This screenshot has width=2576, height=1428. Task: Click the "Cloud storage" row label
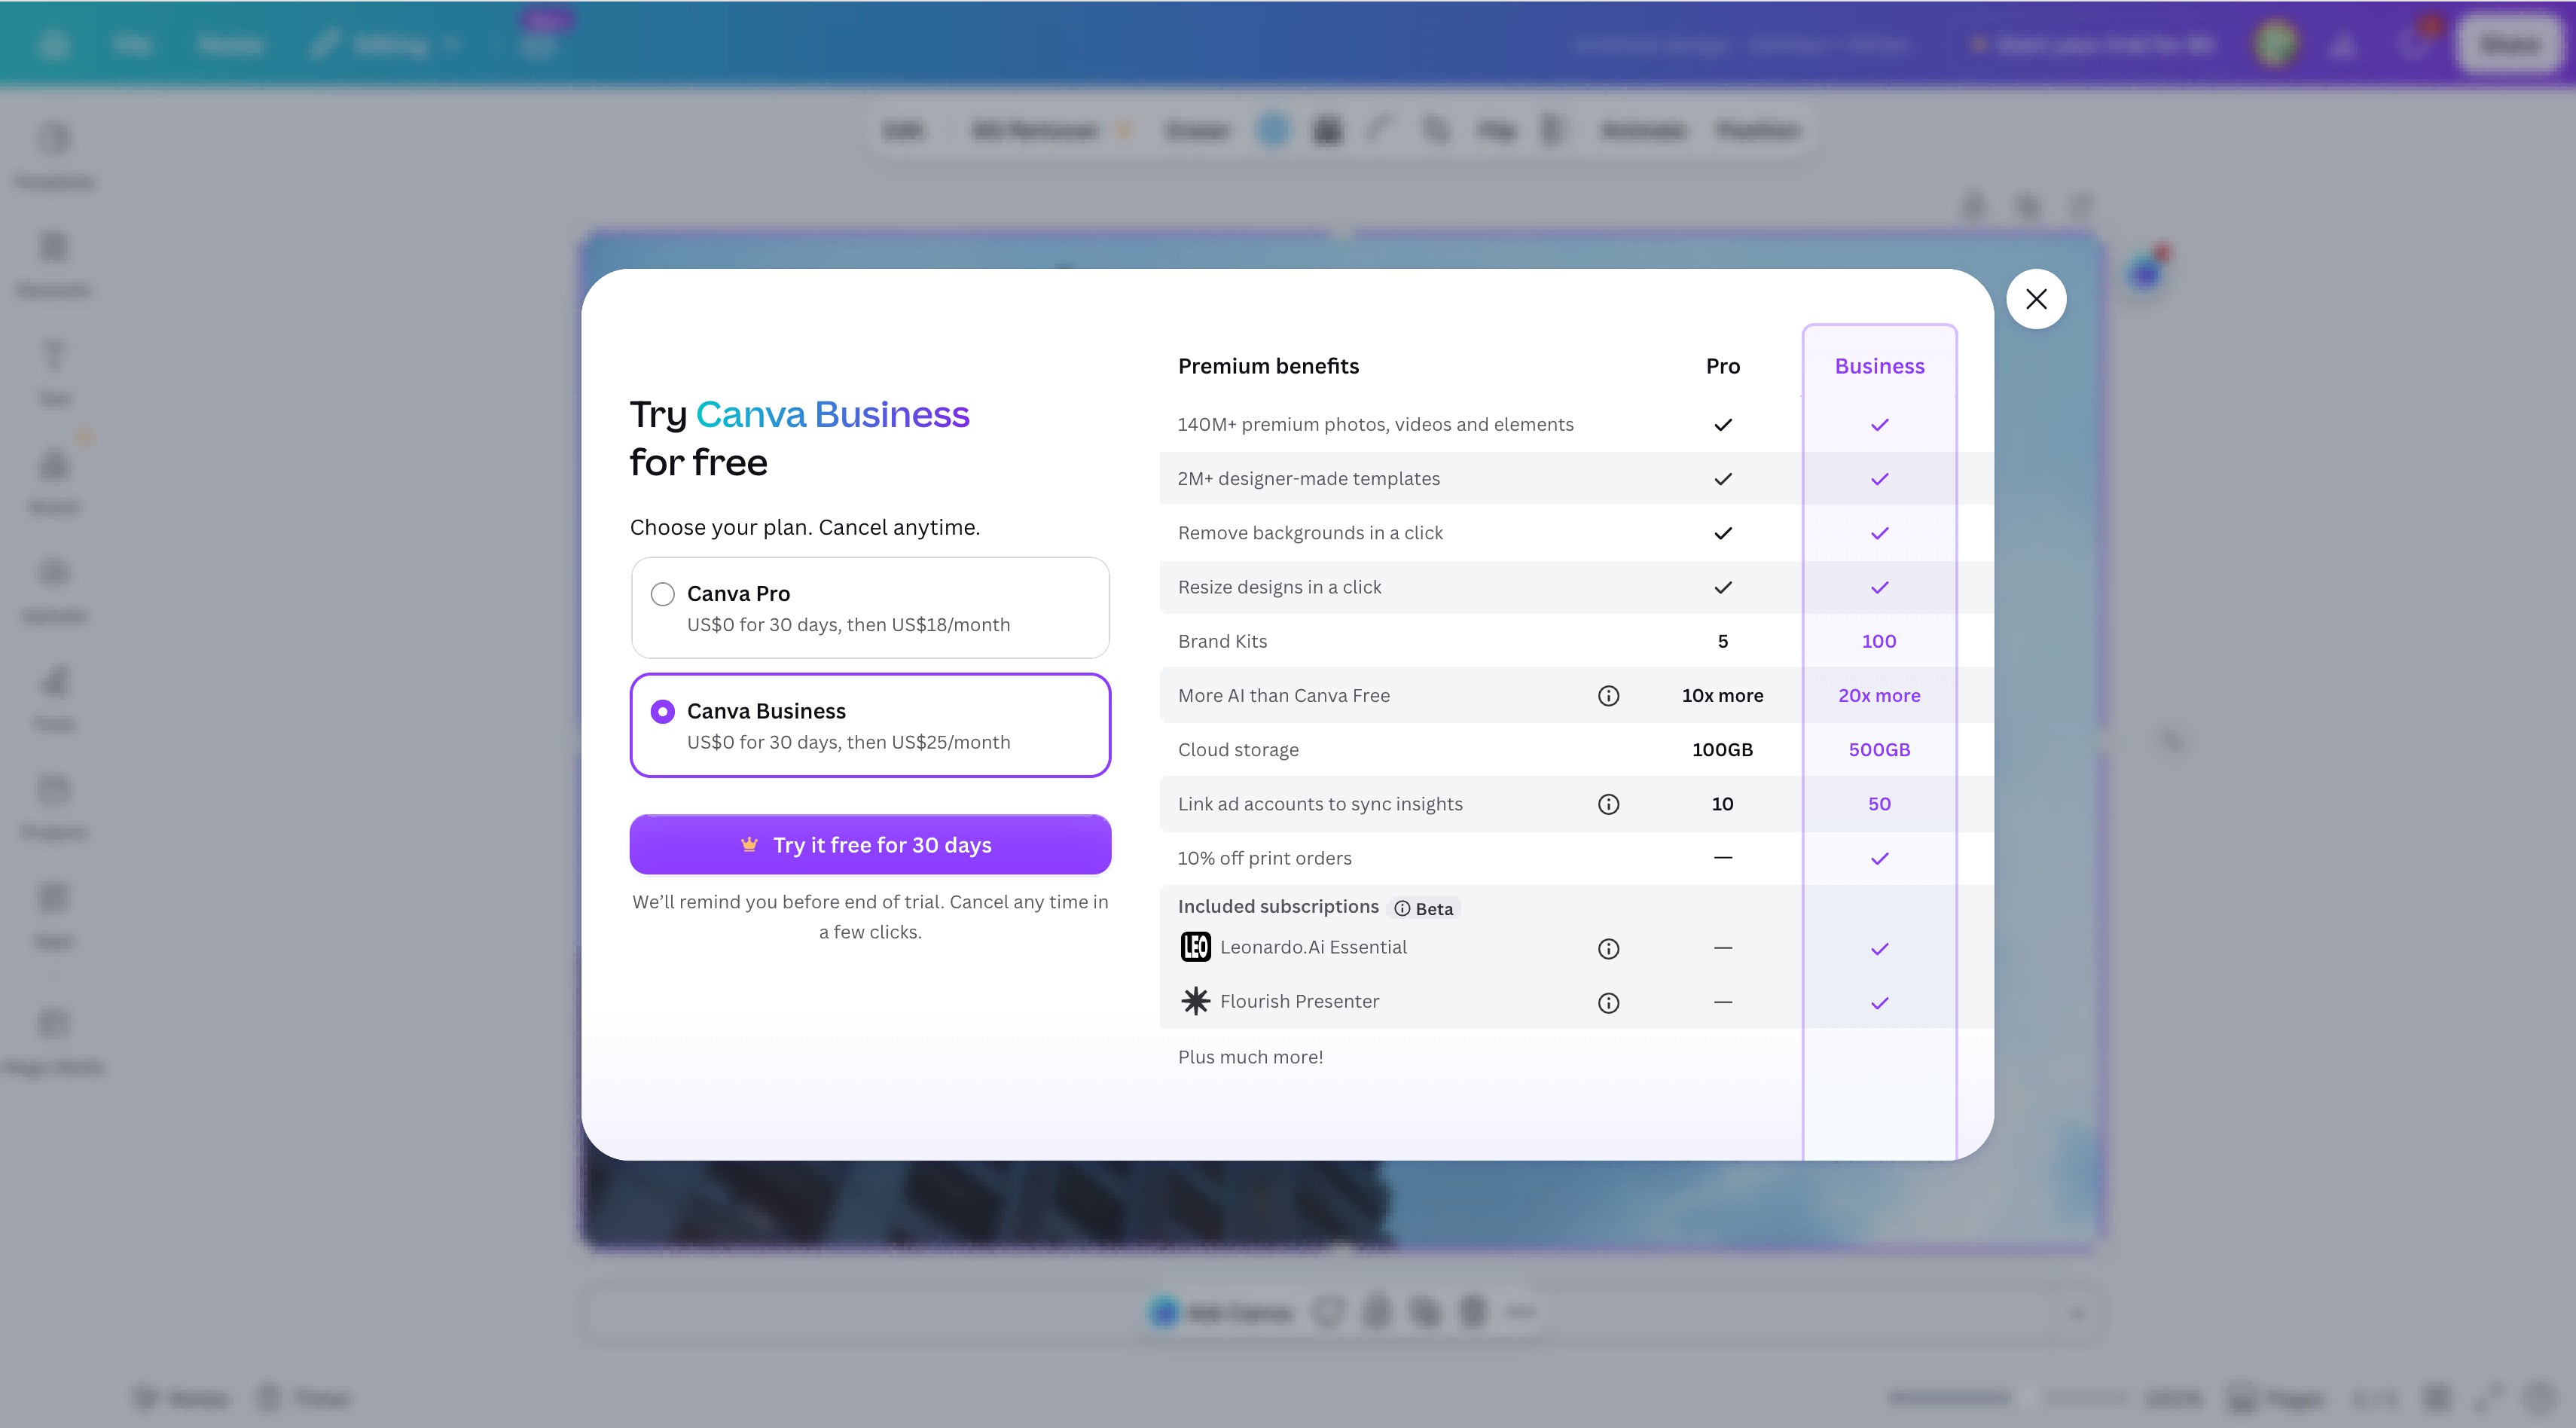coord(1238,750)
